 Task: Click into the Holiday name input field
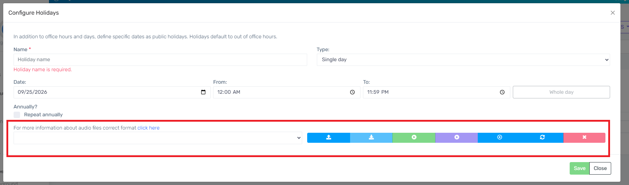tap(160, 60)
